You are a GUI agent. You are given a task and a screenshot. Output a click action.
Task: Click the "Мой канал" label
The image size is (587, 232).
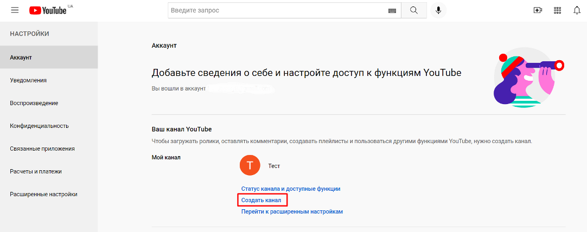(166, 158)
